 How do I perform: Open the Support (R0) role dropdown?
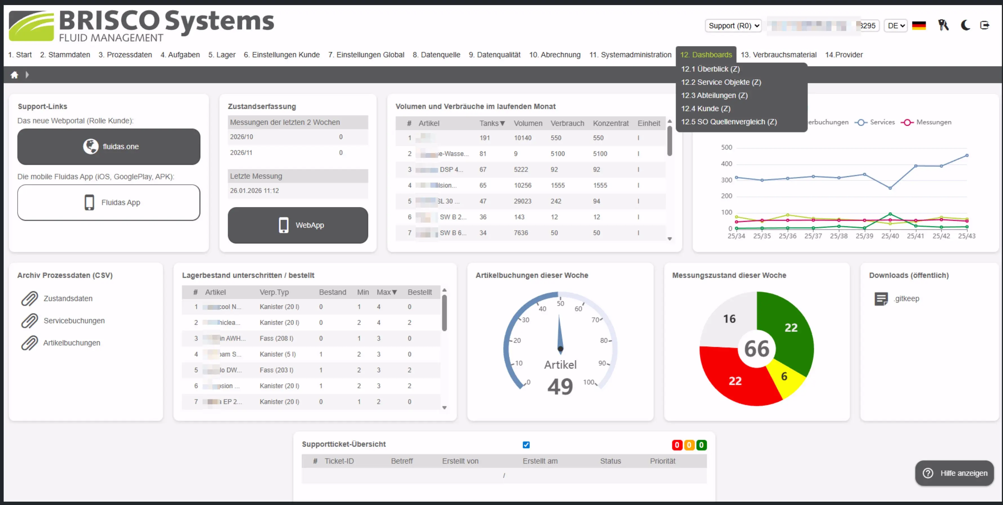coord(733,25)
